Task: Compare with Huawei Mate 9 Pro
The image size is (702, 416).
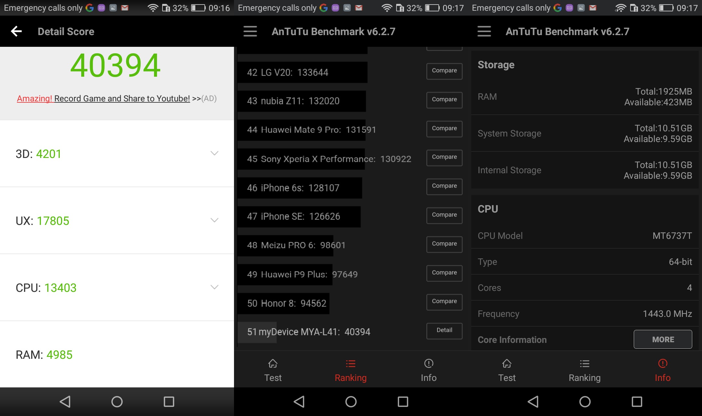Action: pyautogui.click(x=444, y=129)
